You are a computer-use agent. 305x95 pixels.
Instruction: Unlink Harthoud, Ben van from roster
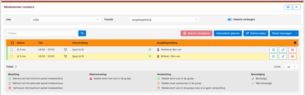292,50
